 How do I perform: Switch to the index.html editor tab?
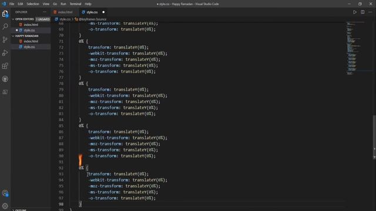(65, 12)
